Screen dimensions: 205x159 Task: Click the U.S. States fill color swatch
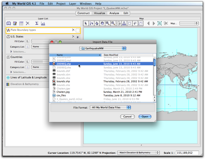click(40, 41)
